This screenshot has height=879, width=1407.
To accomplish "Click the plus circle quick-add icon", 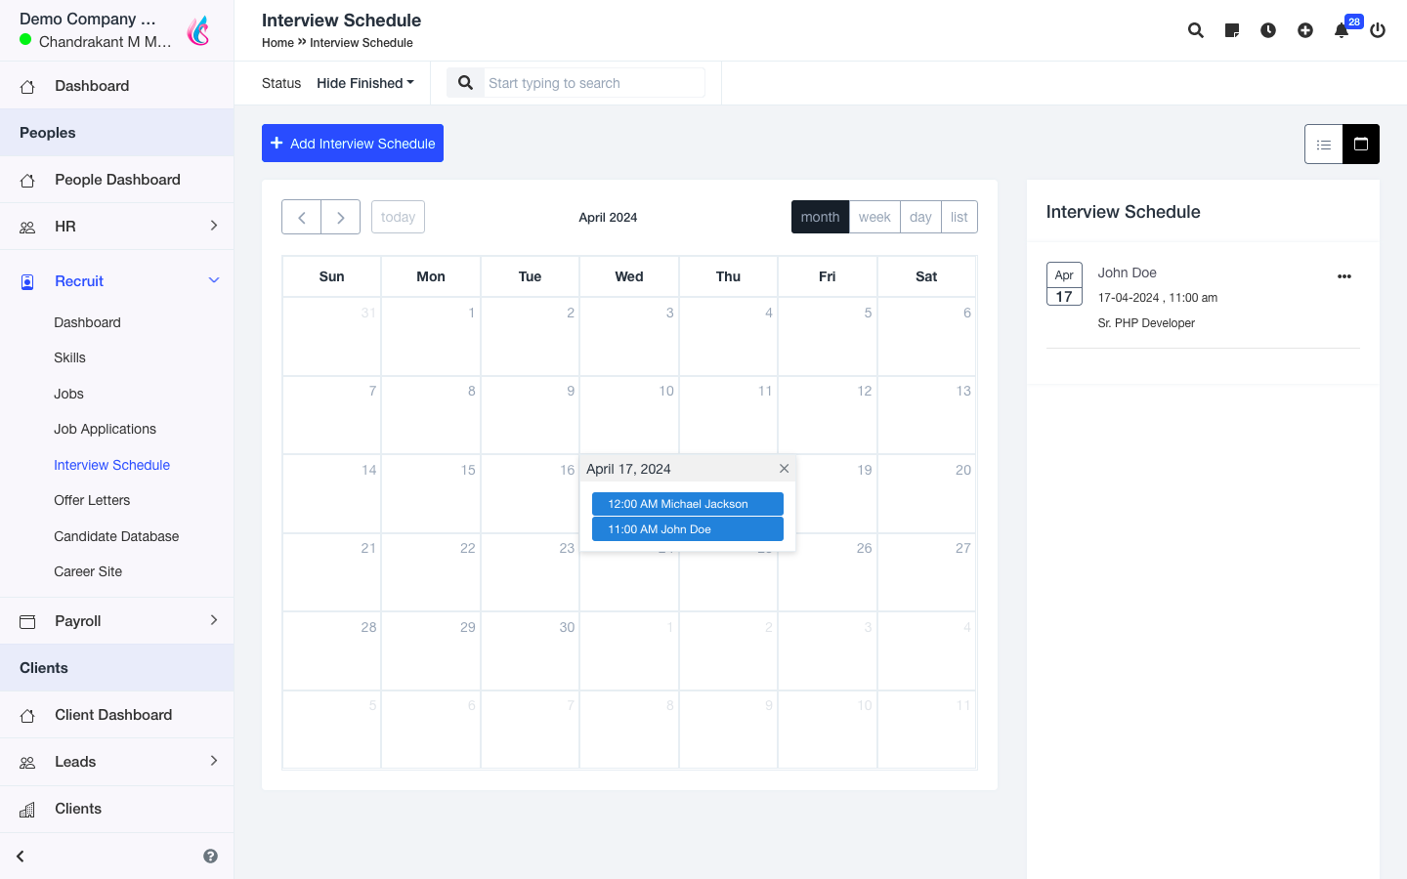I will coord(1305,30).
